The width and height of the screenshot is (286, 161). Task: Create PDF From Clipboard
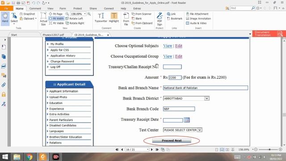click(142, 23)
